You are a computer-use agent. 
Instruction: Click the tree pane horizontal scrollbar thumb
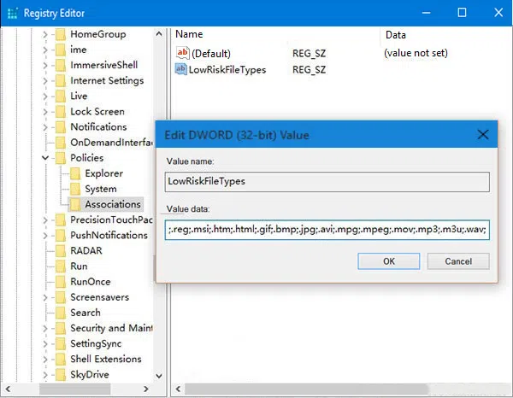75,389
